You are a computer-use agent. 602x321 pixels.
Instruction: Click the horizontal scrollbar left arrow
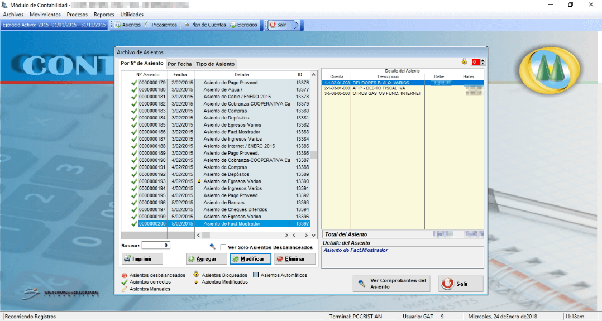(198, 235)
